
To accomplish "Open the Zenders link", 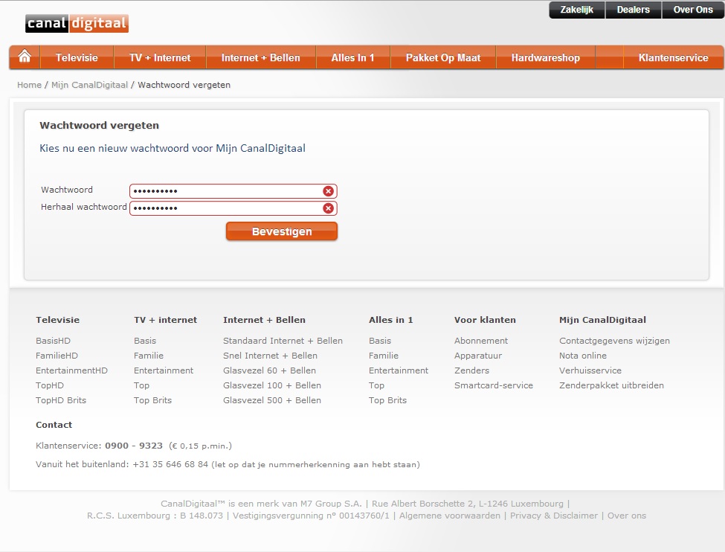I will tap(471, 370).
